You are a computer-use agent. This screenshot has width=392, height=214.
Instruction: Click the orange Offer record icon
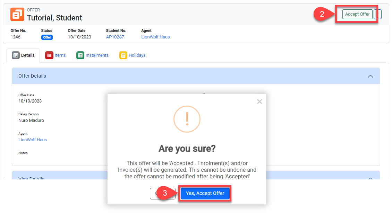(x=17, y=15)
